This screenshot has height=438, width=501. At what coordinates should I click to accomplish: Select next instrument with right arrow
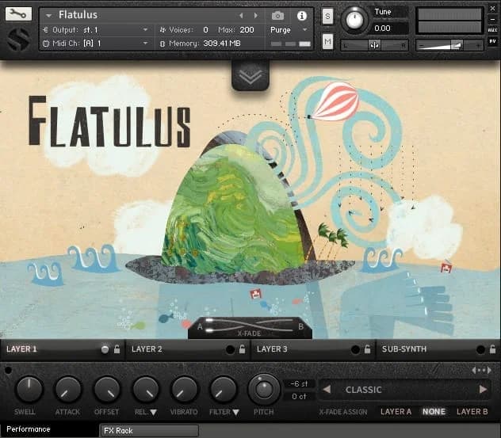[x=255, y=15]
